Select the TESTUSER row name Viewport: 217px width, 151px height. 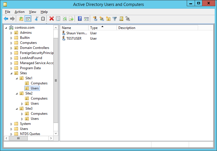point(74,39)
